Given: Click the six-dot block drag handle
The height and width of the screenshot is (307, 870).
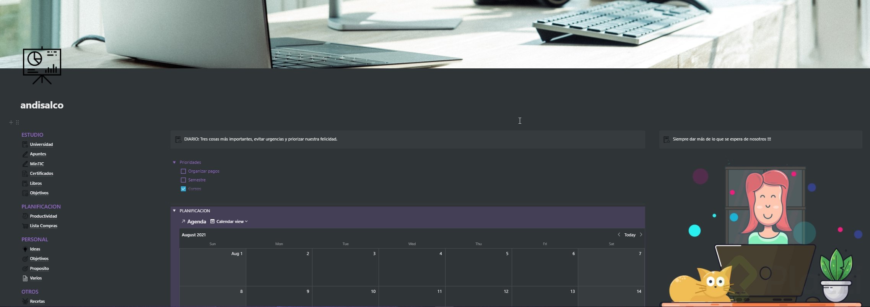Looking at the screenshot, I should (x=17, y=122).
